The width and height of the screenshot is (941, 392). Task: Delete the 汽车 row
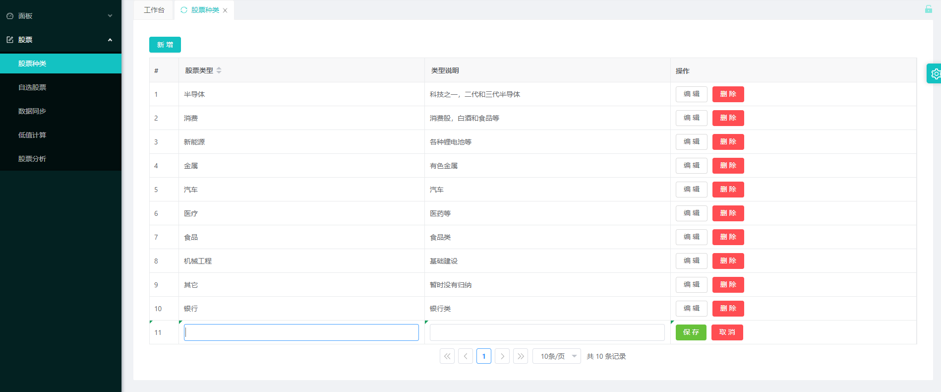click(728, 190)
